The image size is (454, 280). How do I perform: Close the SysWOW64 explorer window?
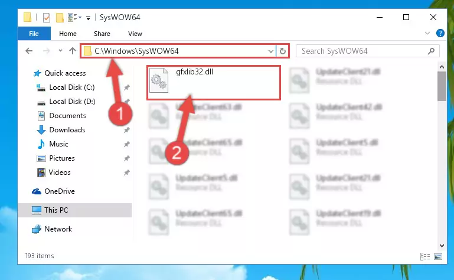(433, 17)
